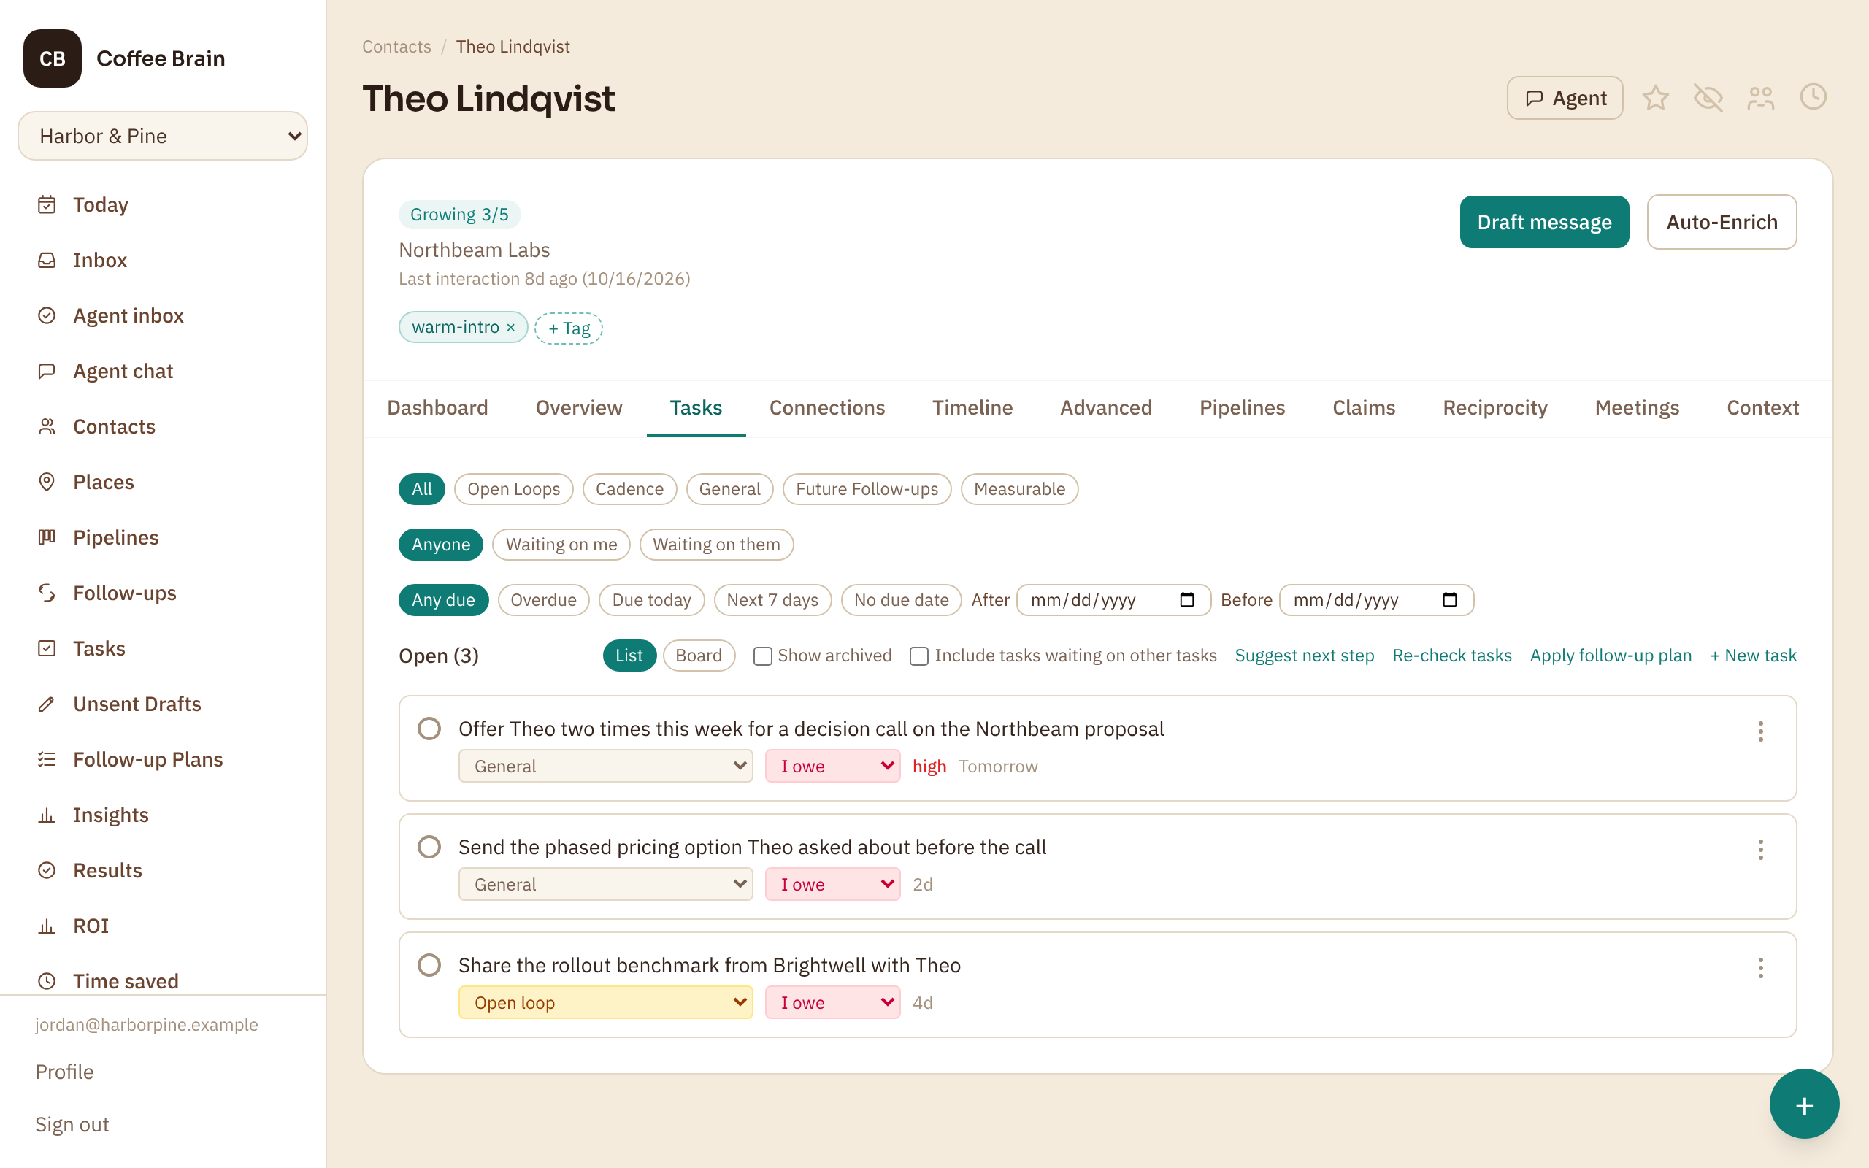Enable Show archived checkbox

coord(762,656)
